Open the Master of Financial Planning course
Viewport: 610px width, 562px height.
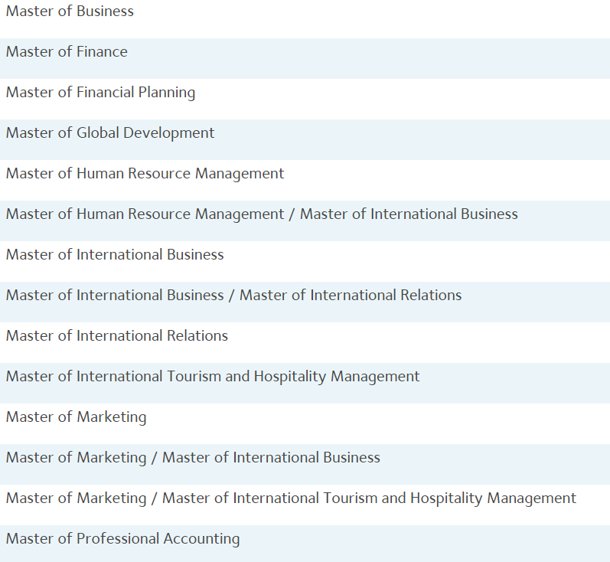(x=100, y=93)
